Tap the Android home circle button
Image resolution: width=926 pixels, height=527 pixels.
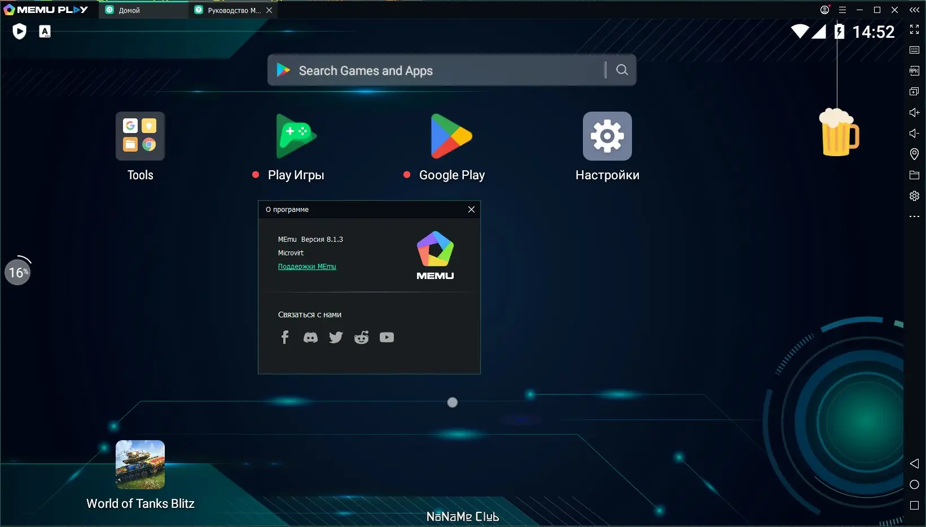[x=915, y=485]
